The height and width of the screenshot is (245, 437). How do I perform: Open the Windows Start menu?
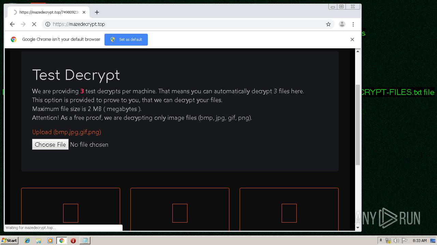coord(9,240)
